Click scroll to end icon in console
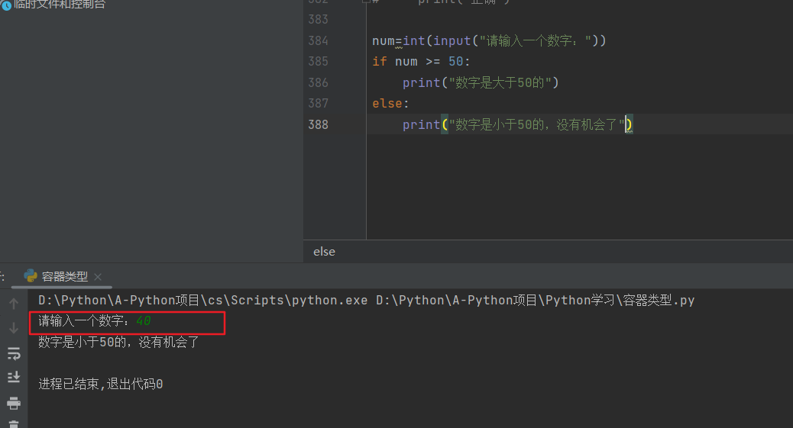This screenshot has height=428, width=793. tap(14, 377)
